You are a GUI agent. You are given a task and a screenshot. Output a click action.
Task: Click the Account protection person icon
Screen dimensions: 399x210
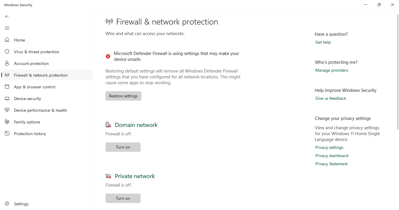[7, 63]
